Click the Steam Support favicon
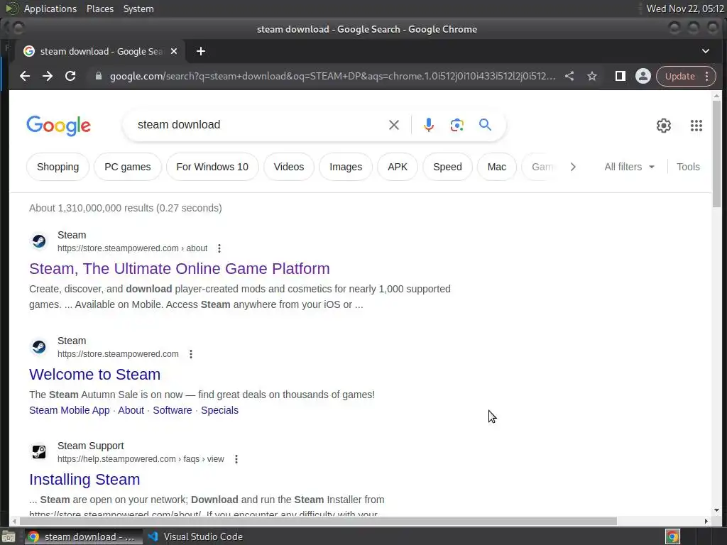727x545 pixels. (x=39, y=451)
